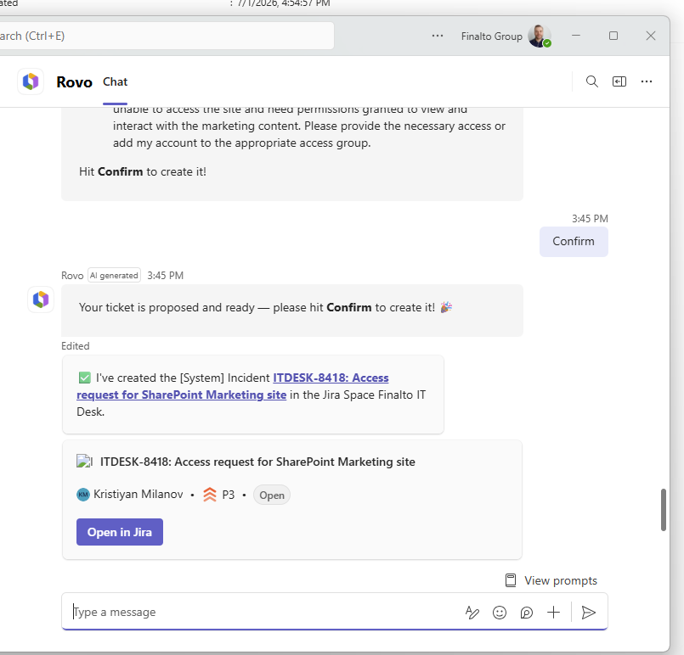Click the Edited label
Screen dimensions: 684x655
tap(75, 346)
